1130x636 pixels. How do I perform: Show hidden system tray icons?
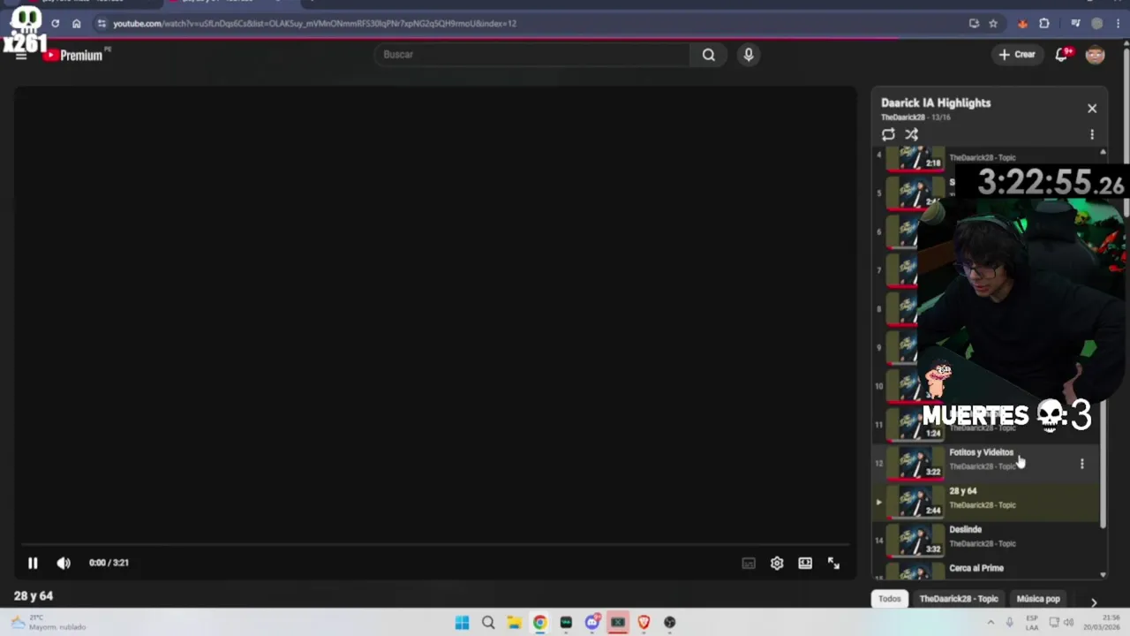[991, 623]
